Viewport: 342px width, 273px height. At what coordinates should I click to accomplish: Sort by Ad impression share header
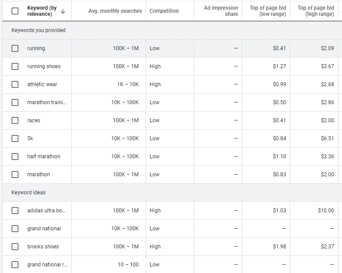pos(221,11)
